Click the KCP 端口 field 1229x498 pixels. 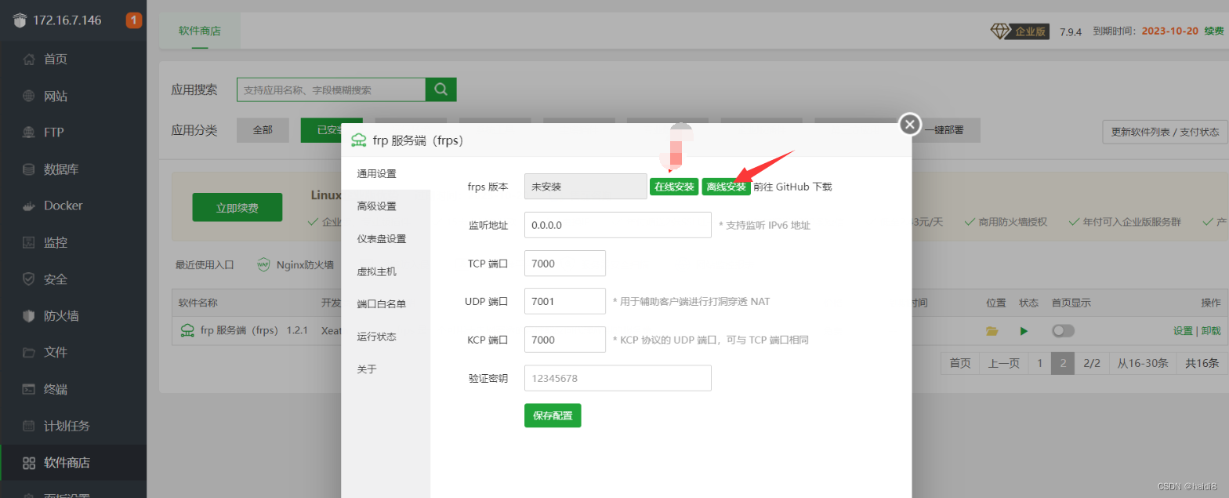coord(565,340)
